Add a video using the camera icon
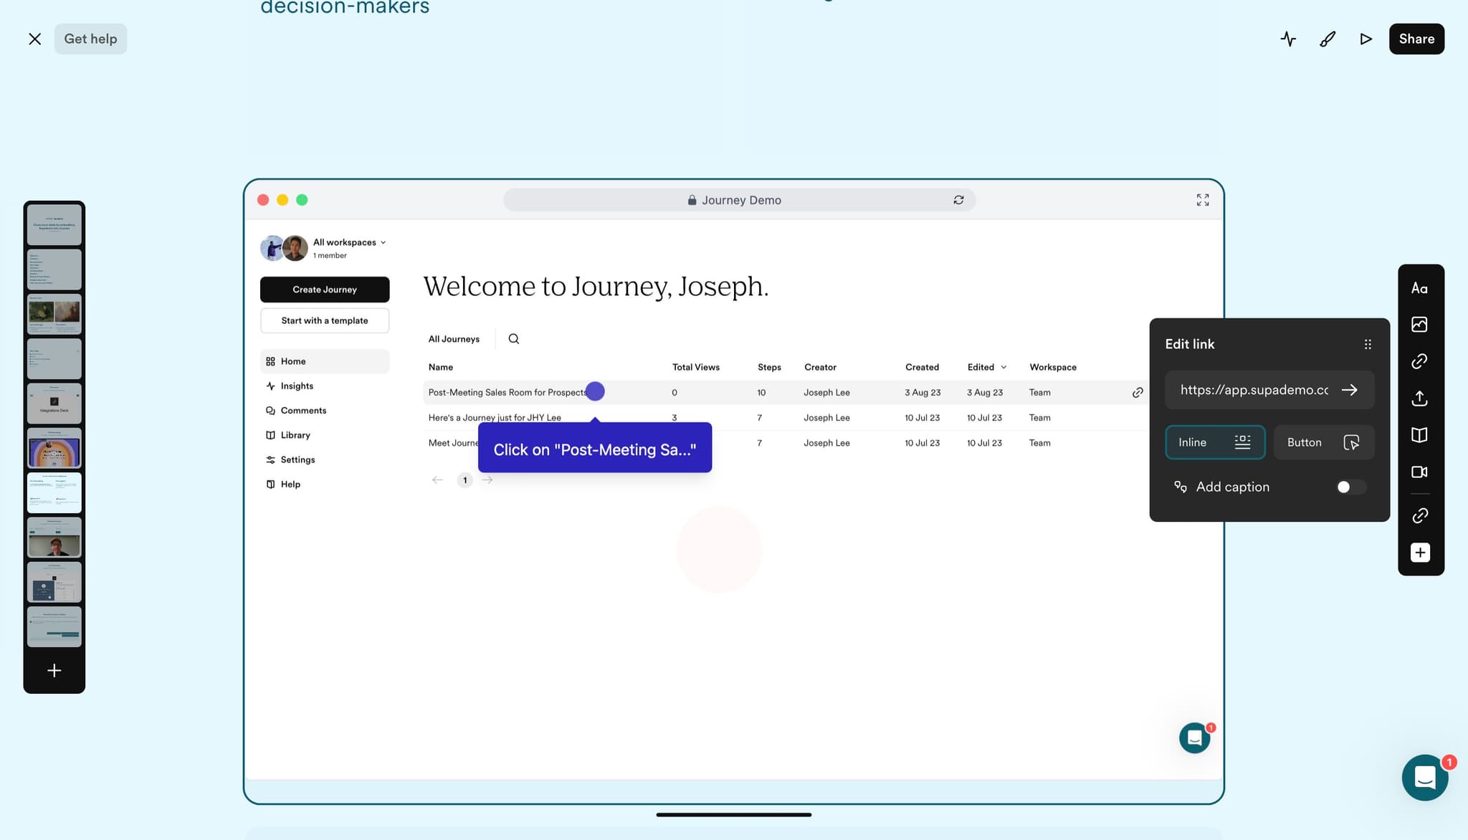 click(x=1421, y=472)
